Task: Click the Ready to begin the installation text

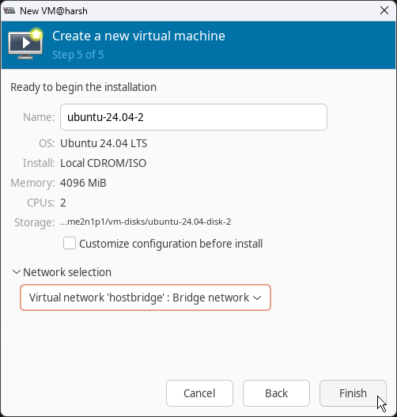Action: click(84, 87)
